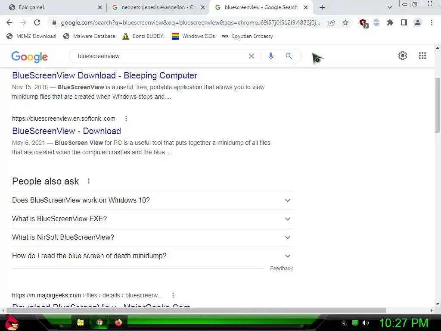
Task: Open a new browser tab
Action: [x=322, y=8]
